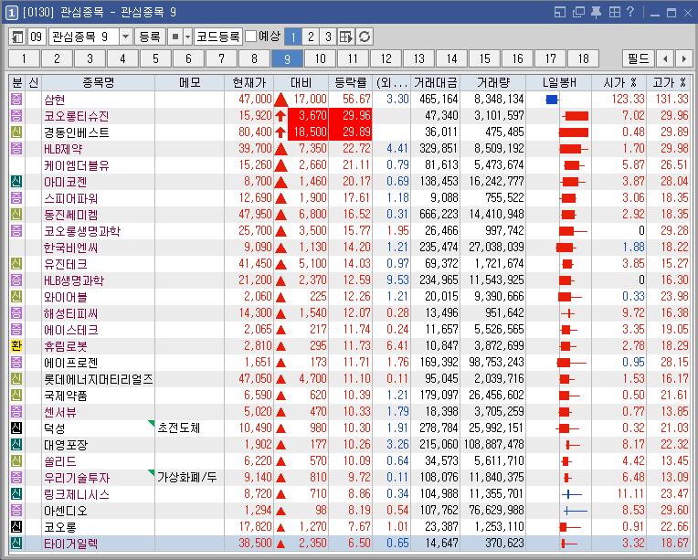Select page toggle 3 in toolbar
Screen dimensions: 698x560
coord(328,37)
